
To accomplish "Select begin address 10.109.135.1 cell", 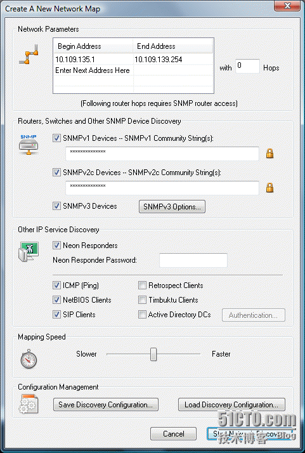I will (x=93, y=60).
